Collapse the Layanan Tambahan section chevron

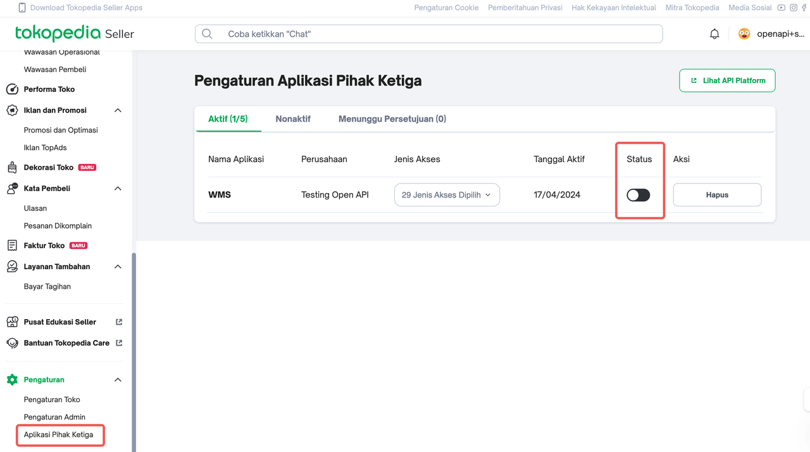click(x=118, y=267)
